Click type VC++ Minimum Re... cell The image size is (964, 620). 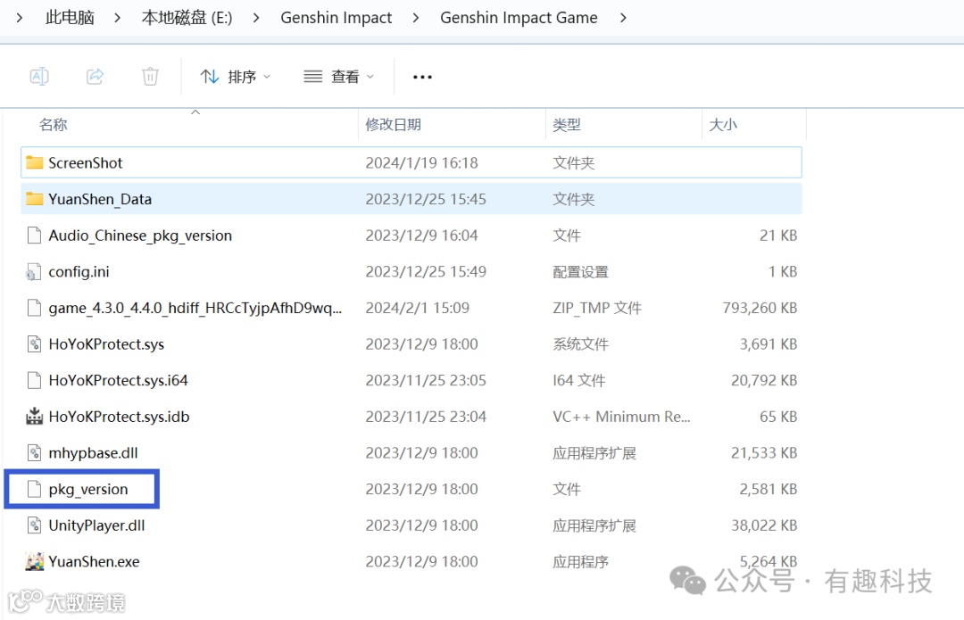click(x=621, y=417)
